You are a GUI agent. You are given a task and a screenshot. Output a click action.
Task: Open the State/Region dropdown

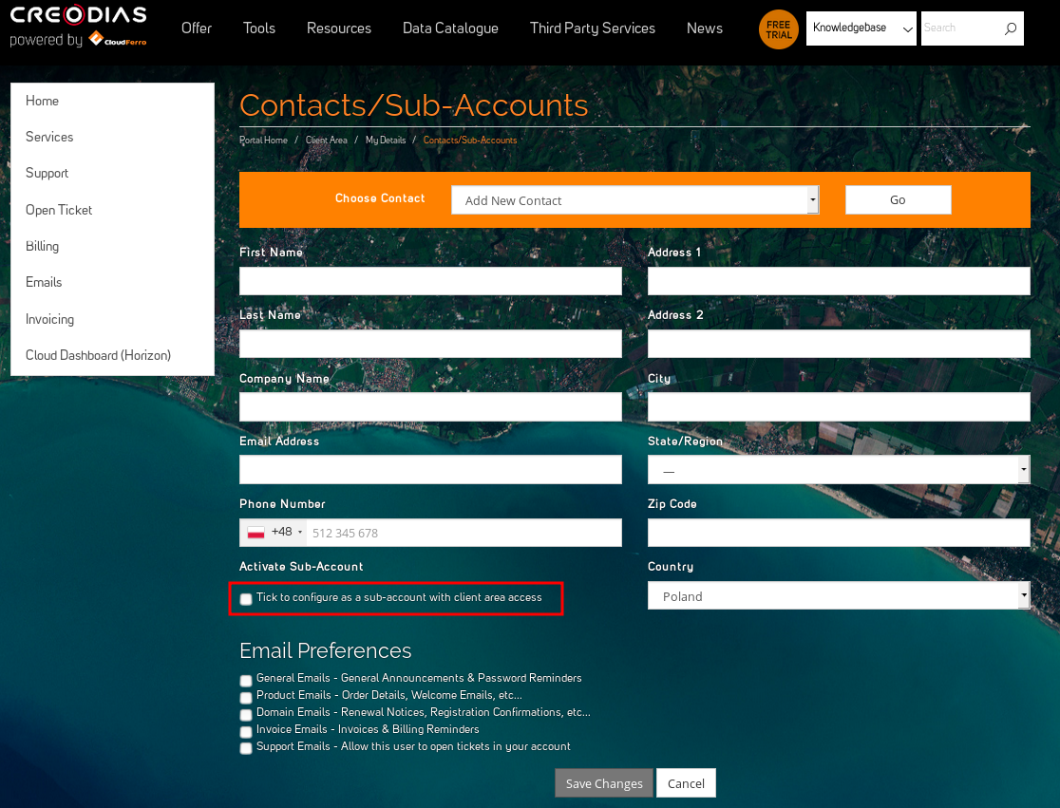tap(839, 470)
